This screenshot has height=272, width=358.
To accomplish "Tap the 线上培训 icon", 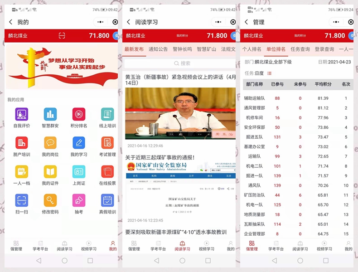I will (107, 114).
